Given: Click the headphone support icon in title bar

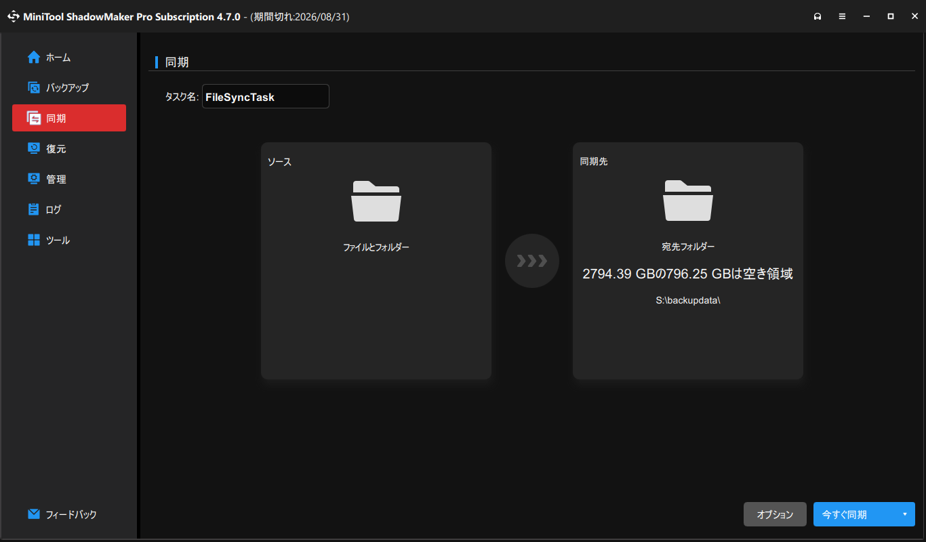Looking at the screenshot, I should (818, 16).
